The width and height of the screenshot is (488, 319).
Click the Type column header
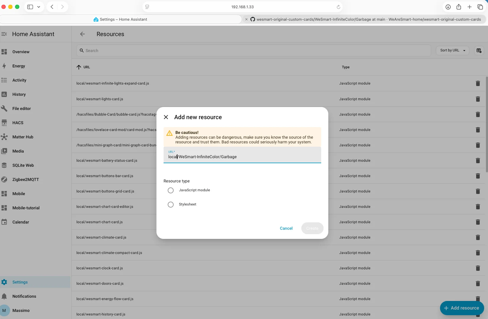345,67
